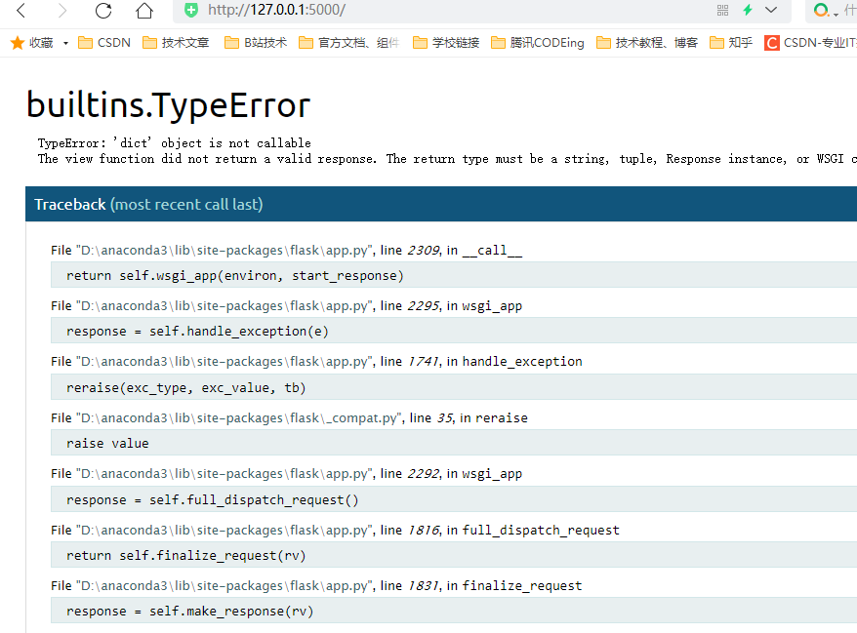Click the 收藏 favorites star icon
Viewport: 857px width, 633px height.
click(x=17, y=43)
